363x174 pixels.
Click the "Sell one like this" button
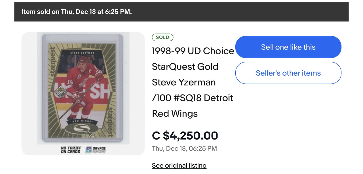(x=288, y=47)
